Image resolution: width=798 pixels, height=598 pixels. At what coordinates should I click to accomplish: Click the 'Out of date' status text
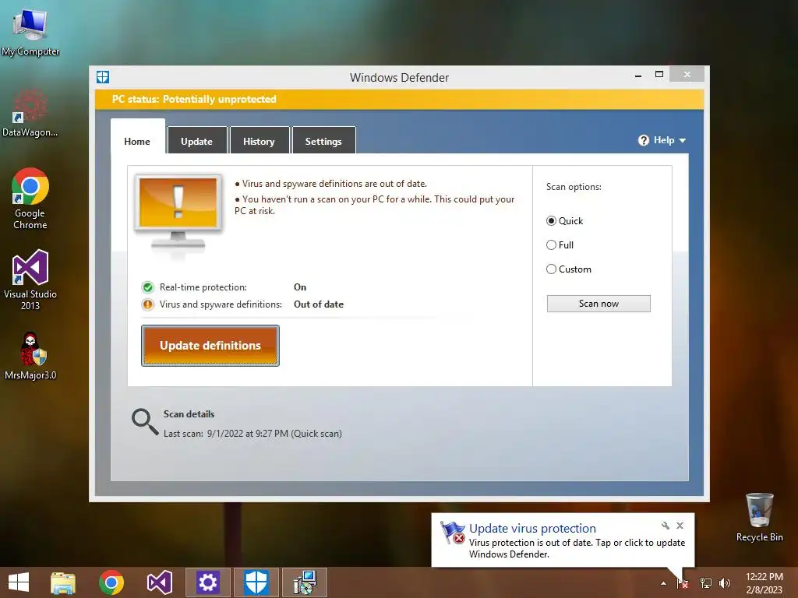click(319, 304)
